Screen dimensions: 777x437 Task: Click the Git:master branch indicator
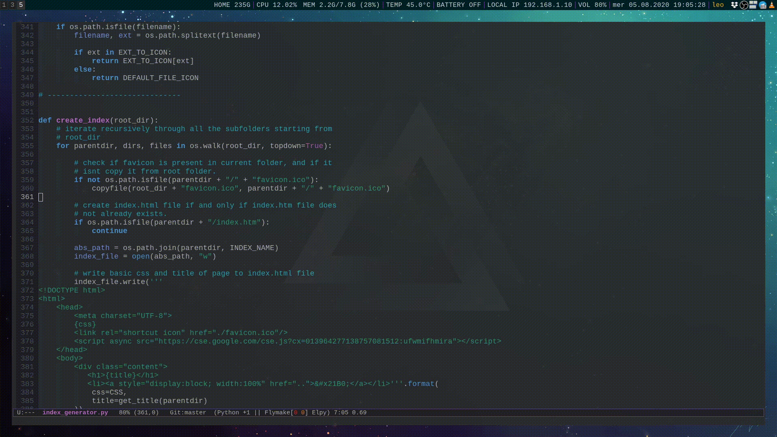[x=188, y=413]
